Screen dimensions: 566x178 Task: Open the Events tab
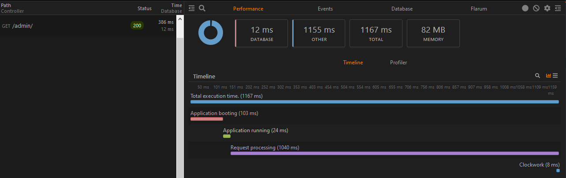(325, 9)
